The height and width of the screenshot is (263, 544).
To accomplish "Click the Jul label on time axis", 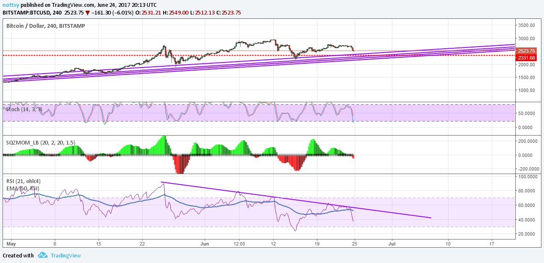I will (x=391, y=244).
